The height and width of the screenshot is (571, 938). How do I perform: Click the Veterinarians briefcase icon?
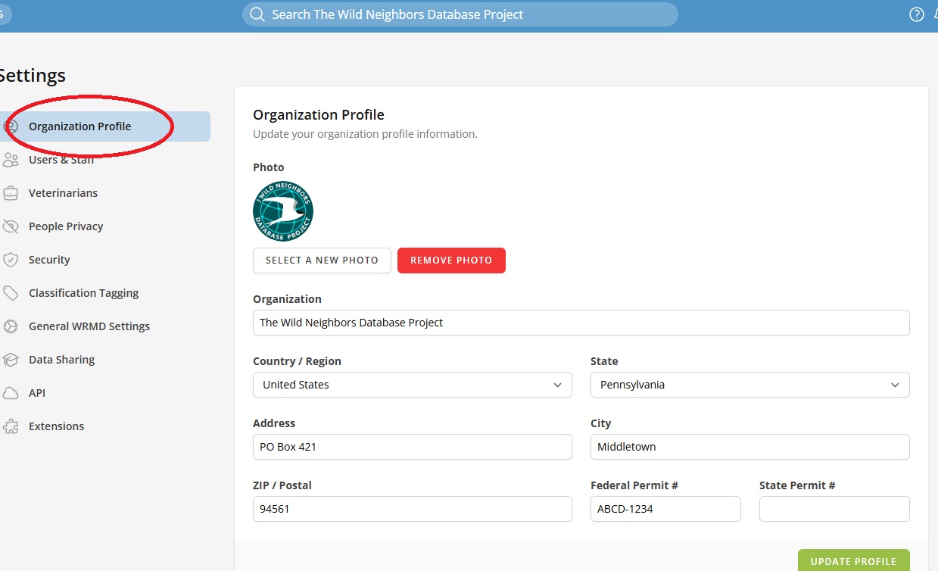[11, 193]
